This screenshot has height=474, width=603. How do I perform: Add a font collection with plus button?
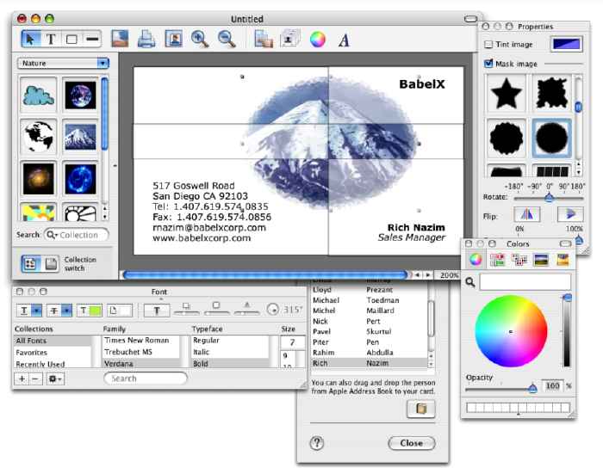click(x=22, y=379)
